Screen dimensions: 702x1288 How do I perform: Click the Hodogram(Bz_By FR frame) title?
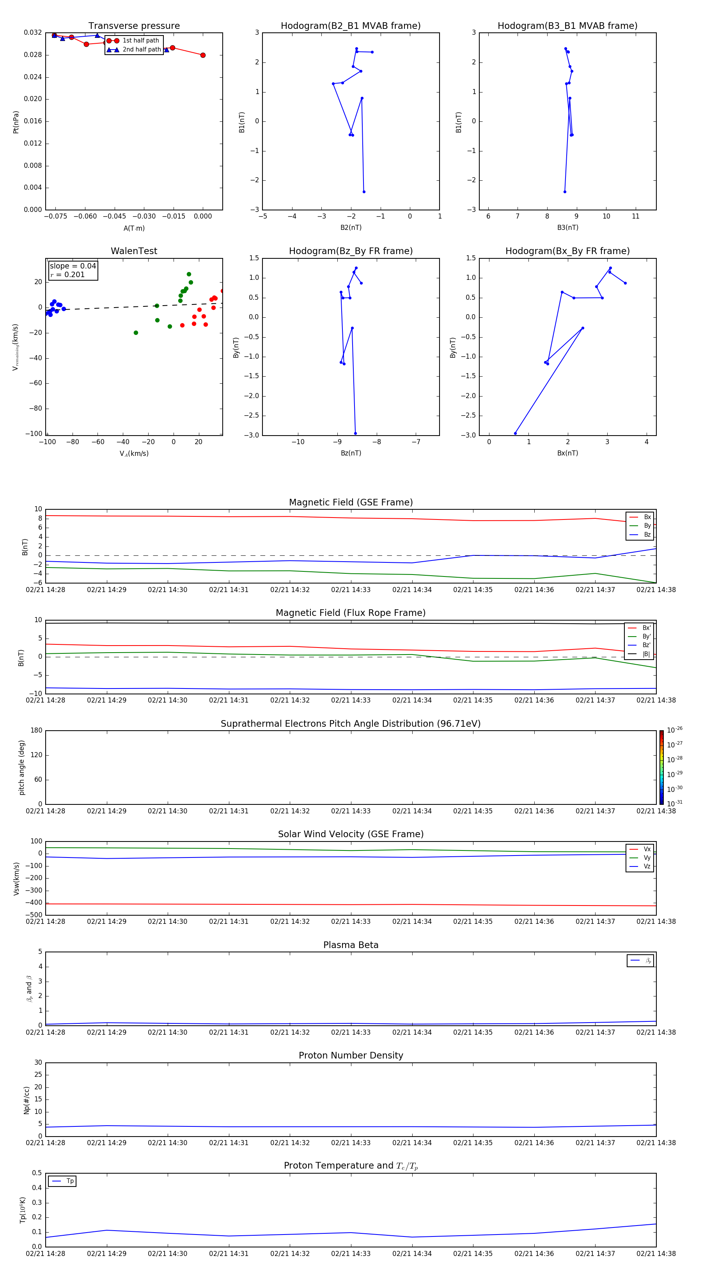tap(351, 251)
